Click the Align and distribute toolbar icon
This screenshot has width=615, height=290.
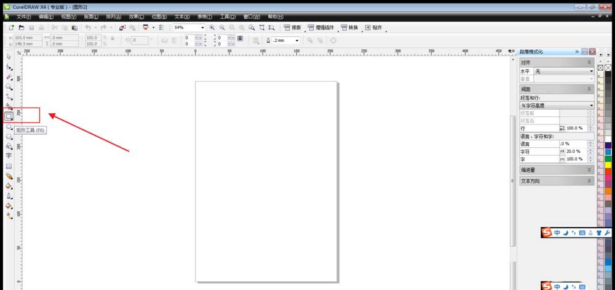[161, 28]
